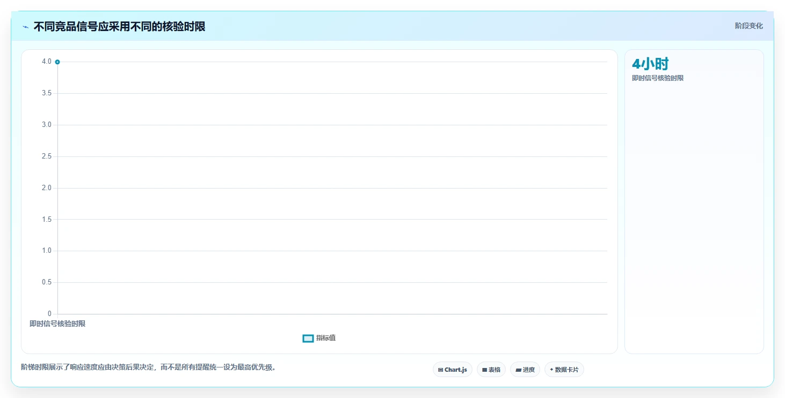Click the y-axis value 3.0
This screenshot has width=785, height=398.
[x=47, y=125]
